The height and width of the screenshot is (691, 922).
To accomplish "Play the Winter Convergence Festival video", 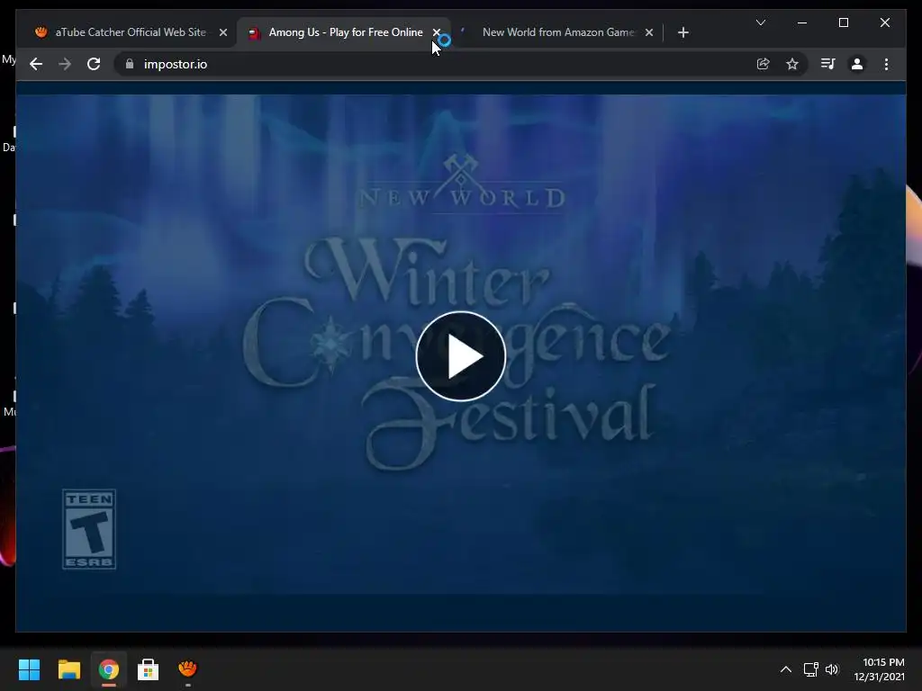I will pos(460,356).
